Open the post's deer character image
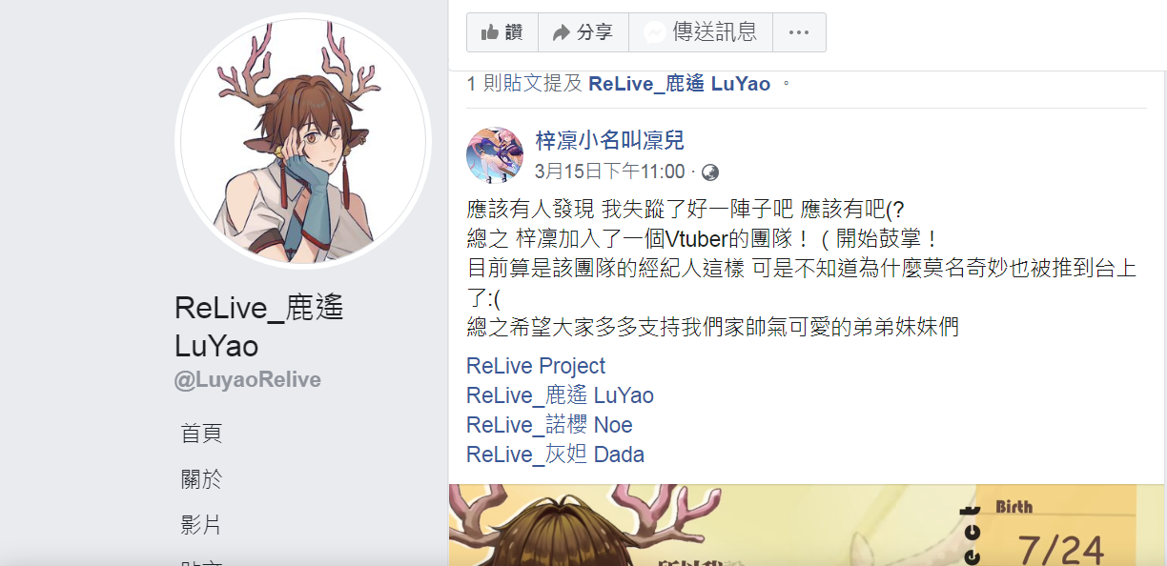1167x566 pixels. pos(800,525)
